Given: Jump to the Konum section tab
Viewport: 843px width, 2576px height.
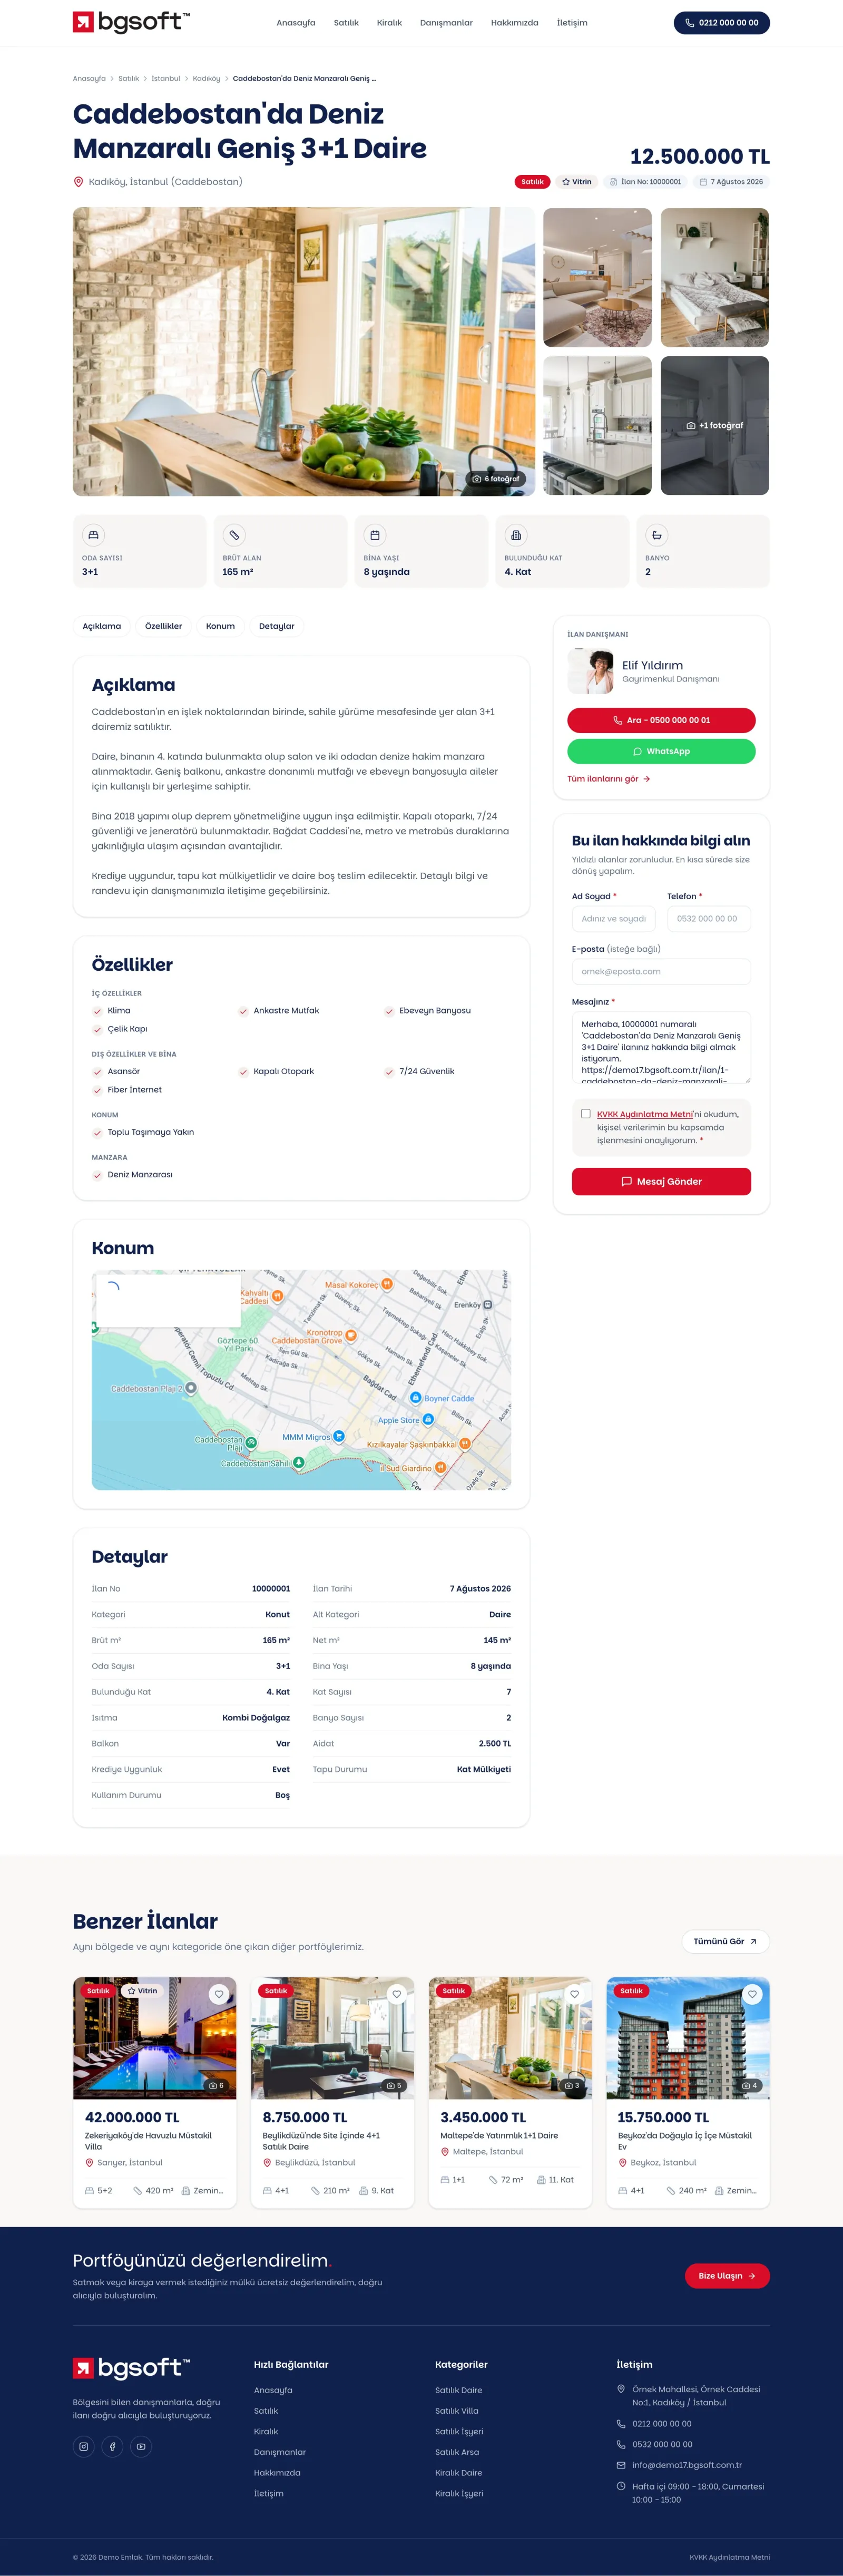Looking at the screenshot, I should click(221, 626).
